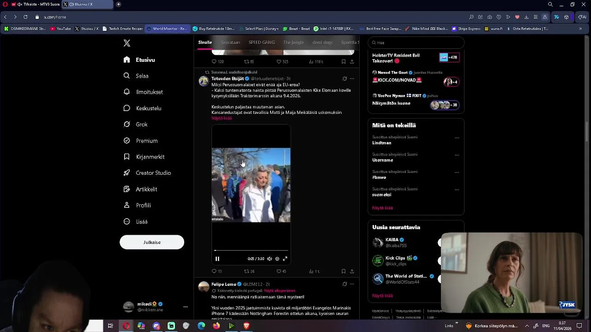Open Artikkelit from sidebar
591x332 pixels.
140,189
